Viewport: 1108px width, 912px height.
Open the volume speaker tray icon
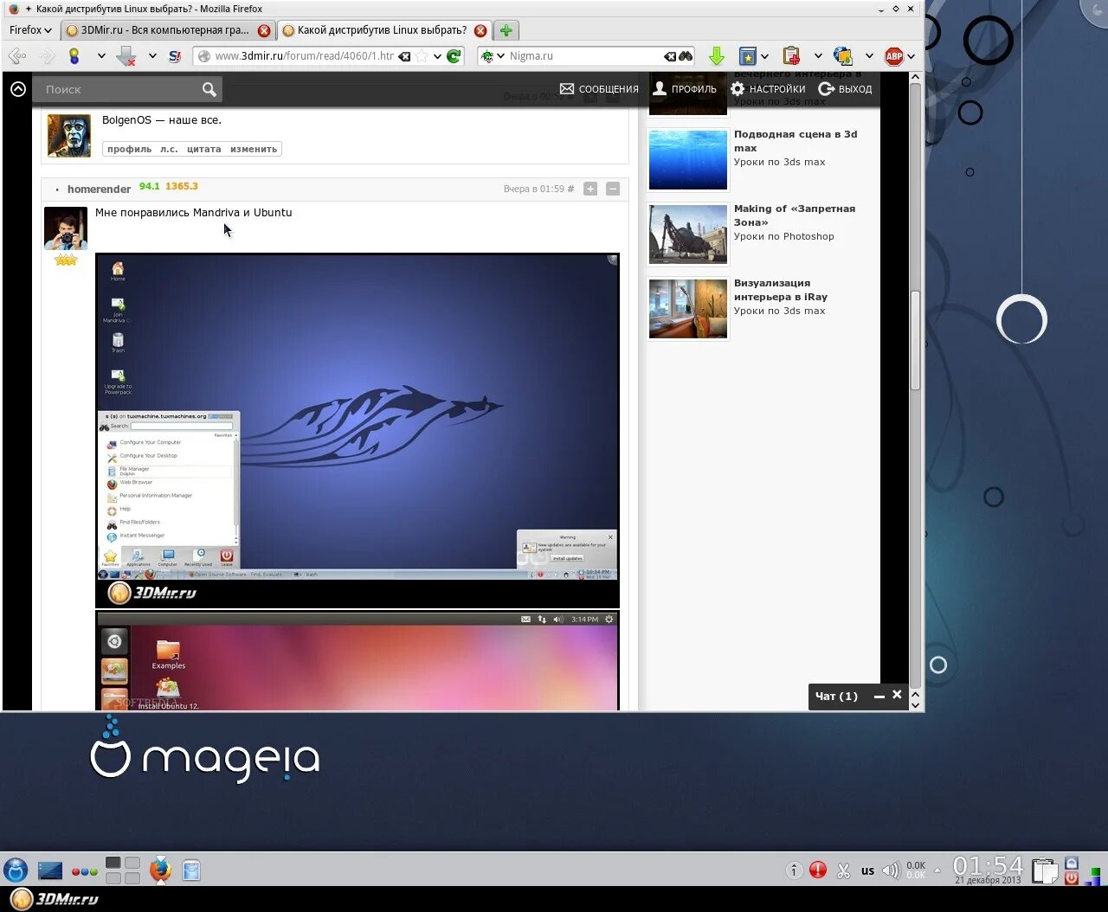pos(891,870)
